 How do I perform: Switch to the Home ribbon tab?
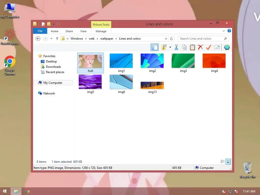[x=55, y=31]
